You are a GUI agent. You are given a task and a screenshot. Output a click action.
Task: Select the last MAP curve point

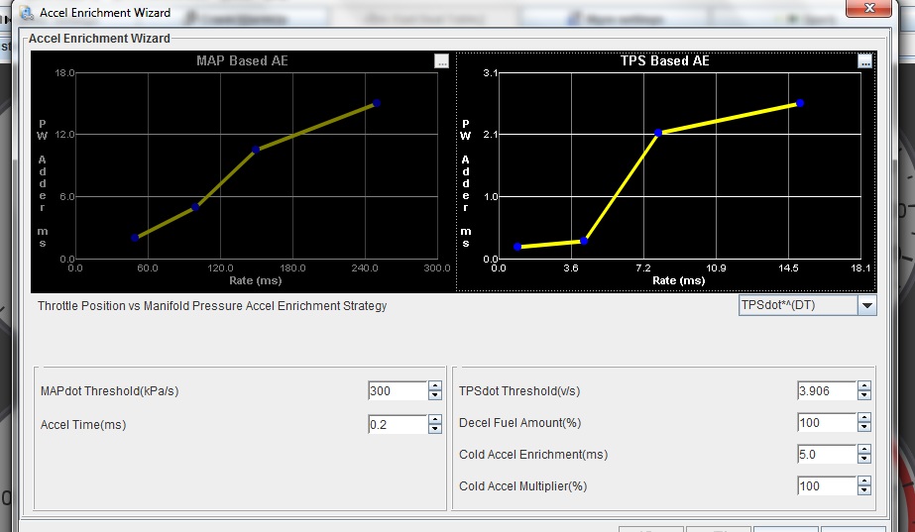pyautogui.click(x=377, y=103)
